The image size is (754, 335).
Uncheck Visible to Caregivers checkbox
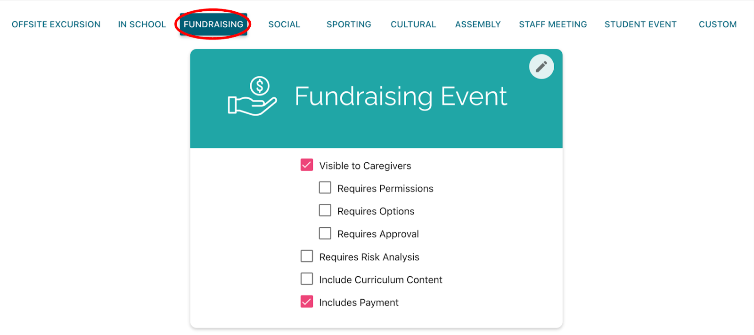click(307, 165)
